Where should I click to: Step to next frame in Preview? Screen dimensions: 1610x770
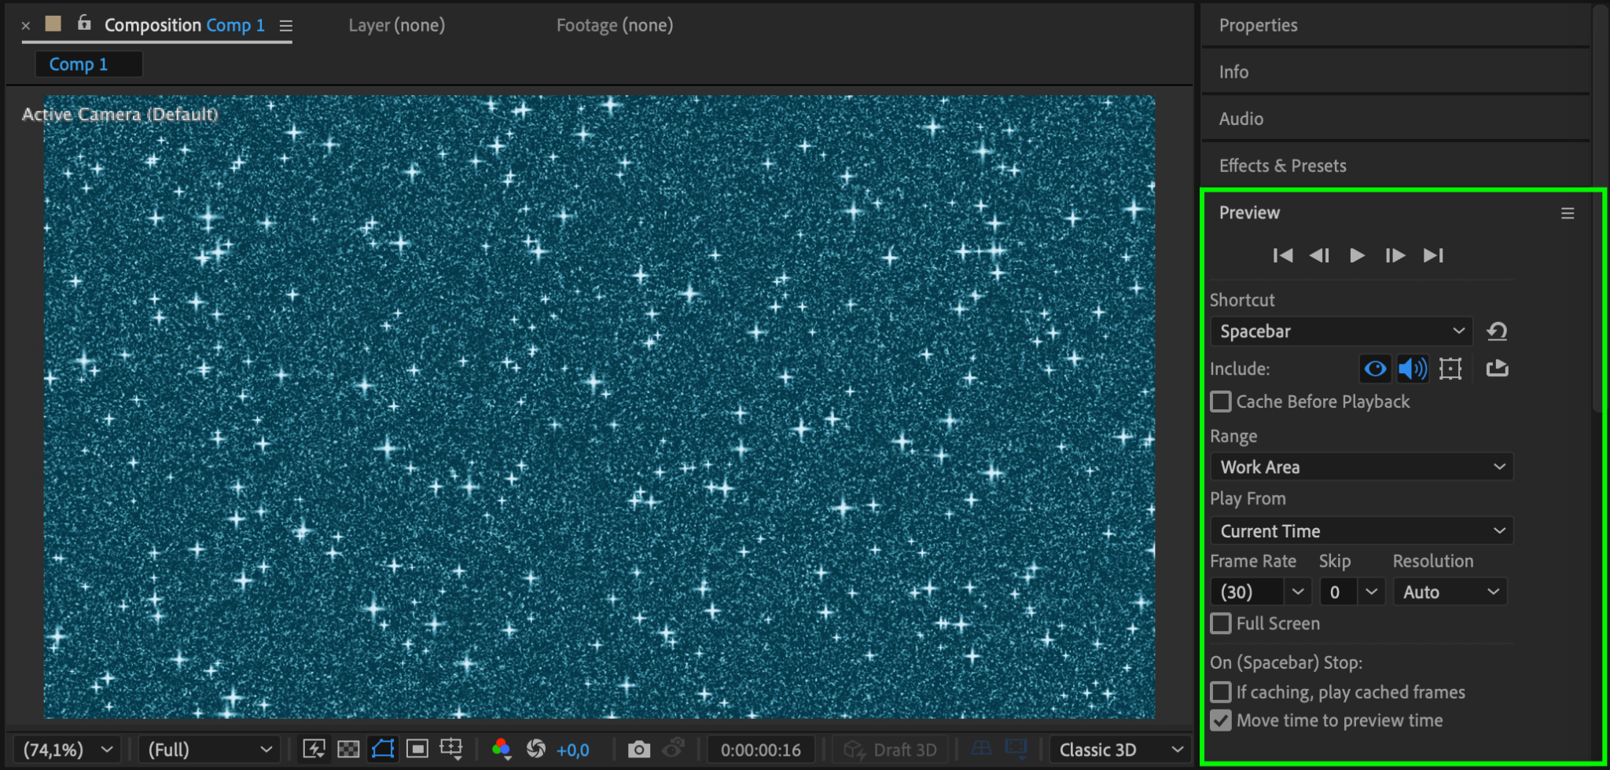(1395, 255)
